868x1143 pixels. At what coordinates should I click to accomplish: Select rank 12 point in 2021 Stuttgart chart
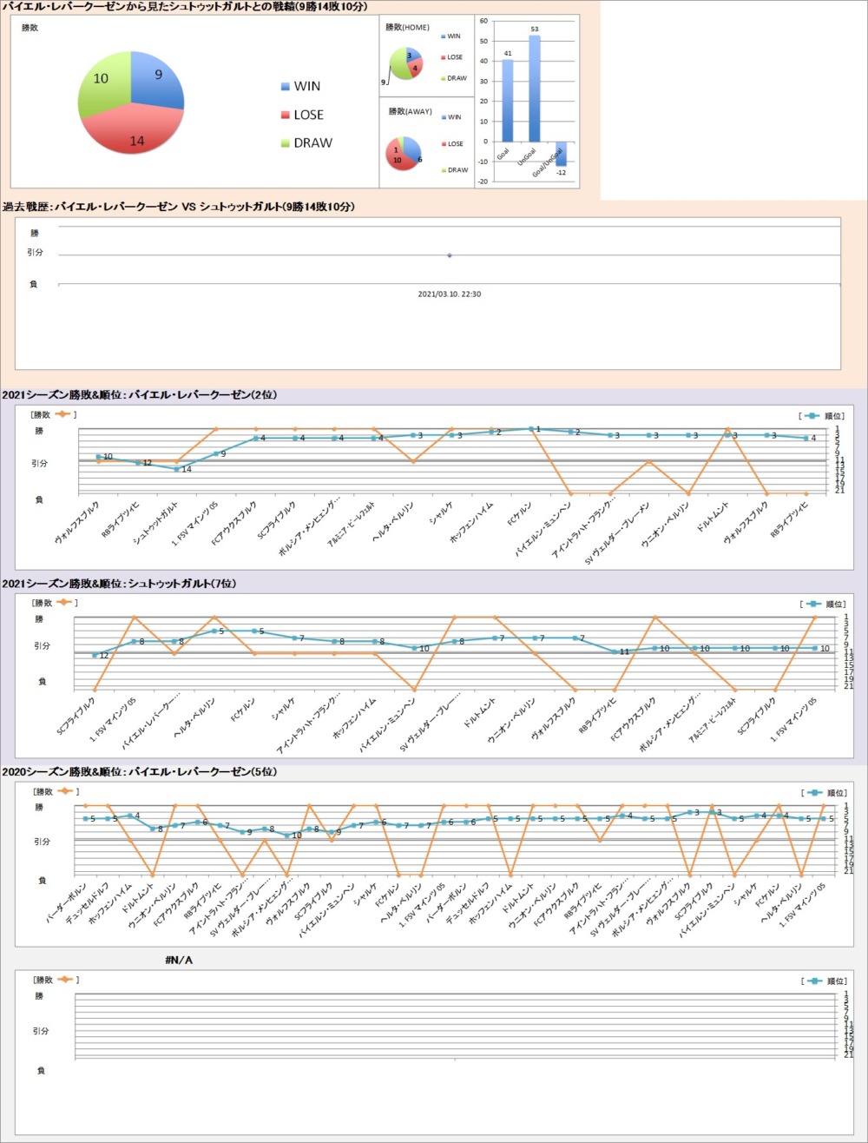(95, 655)
